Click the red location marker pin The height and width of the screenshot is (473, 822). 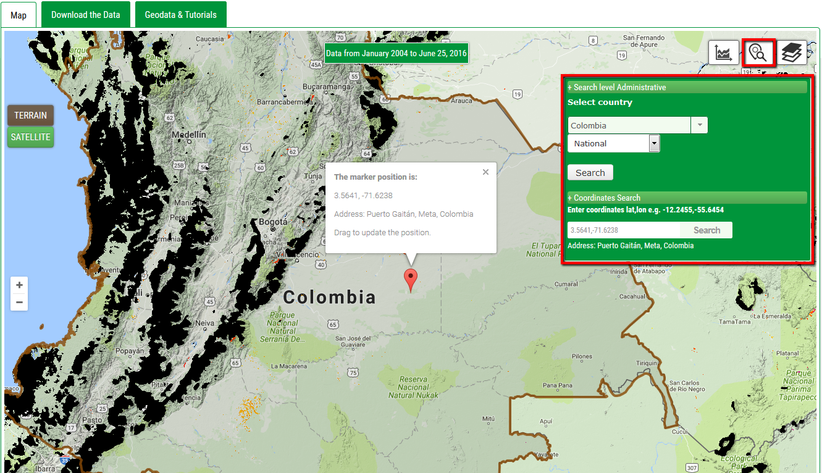coord(410,281)
